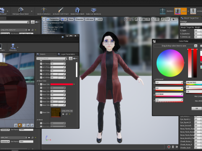Image resolution: width=202 pixels, height=151 pixels.
Task: Toggle the A3 VOffset parameter checkbox
Action: tap(41, 78)
